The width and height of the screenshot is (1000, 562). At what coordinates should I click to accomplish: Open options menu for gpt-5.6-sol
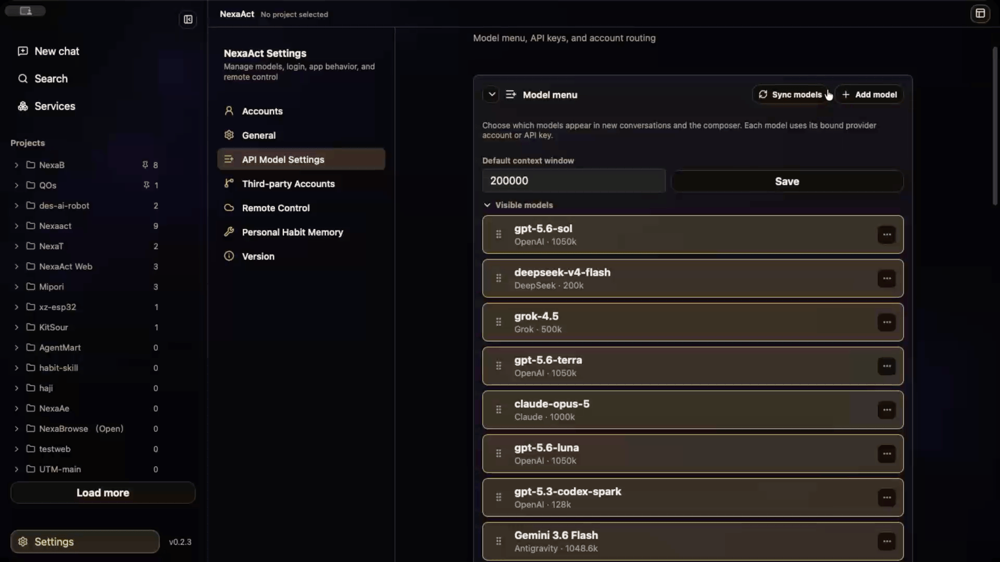886,235
